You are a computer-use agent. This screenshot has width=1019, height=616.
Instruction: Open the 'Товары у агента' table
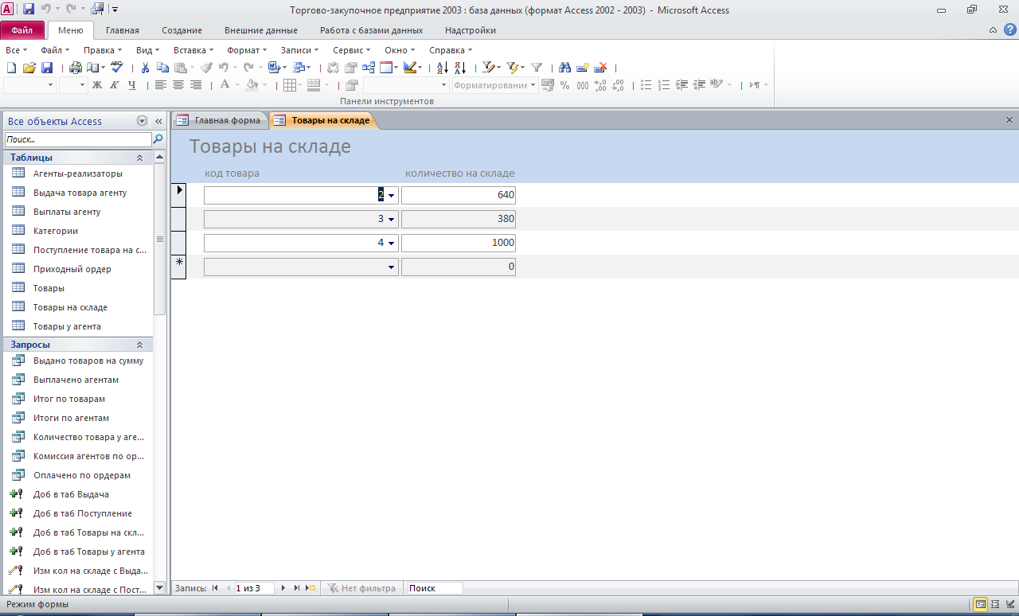click(67, 326)
